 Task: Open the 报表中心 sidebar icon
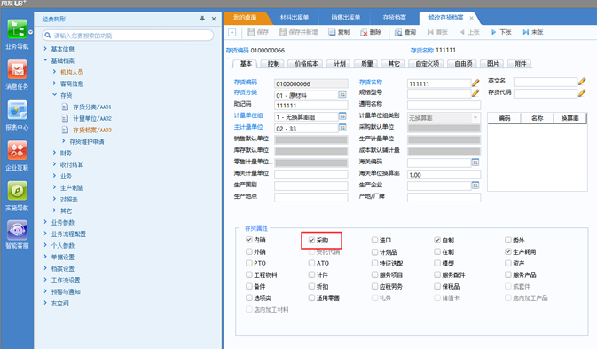click(17, 110)
